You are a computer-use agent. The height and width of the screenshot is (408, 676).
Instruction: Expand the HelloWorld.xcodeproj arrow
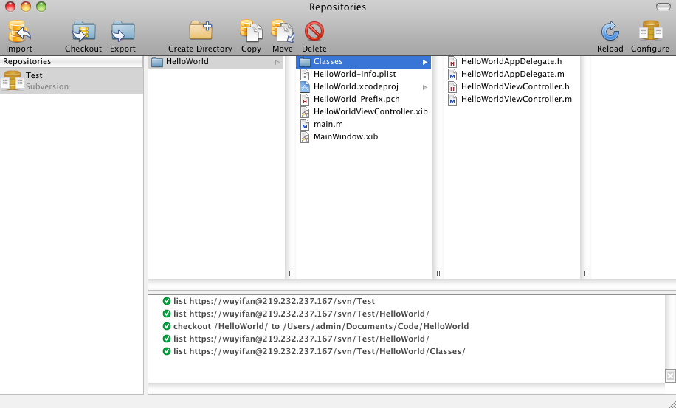pyautogui.click(x=424, y=87)
